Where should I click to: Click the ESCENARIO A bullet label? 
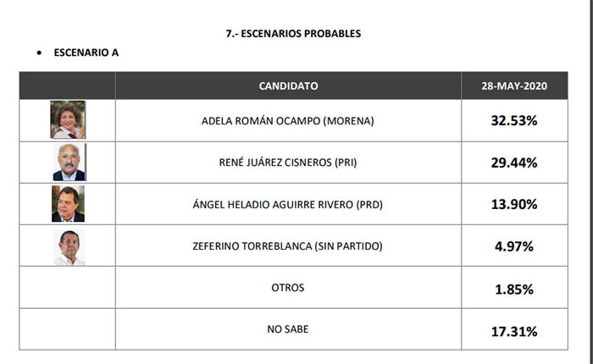tap(86, 52)
